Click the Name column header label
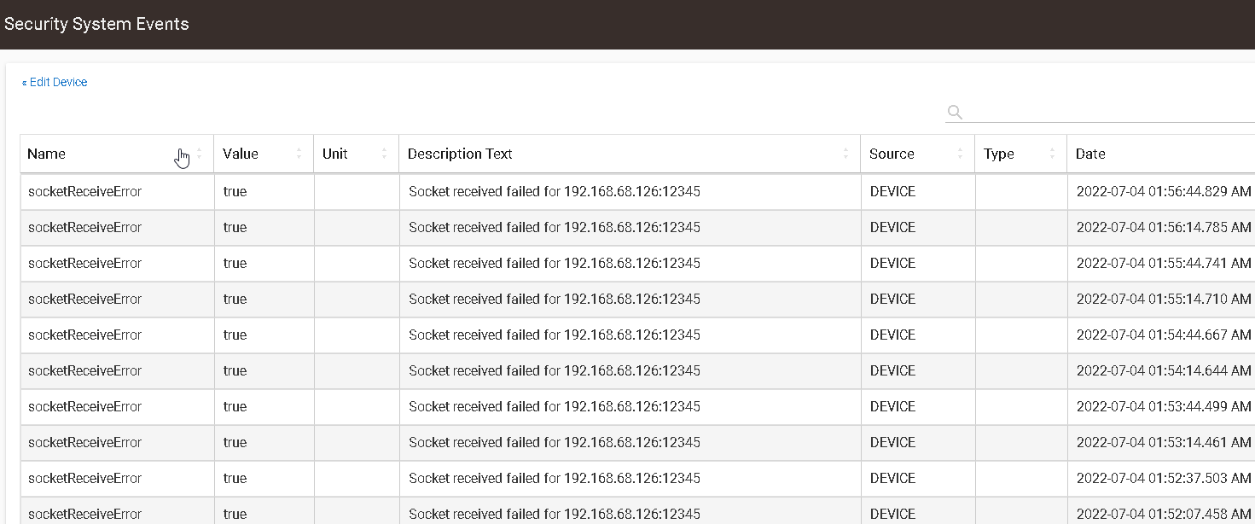1255x524 pixels. tap(46, 154)
